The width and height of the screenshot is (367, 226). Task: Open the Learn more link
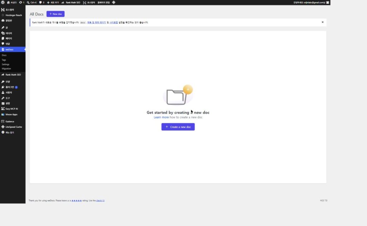161,117
